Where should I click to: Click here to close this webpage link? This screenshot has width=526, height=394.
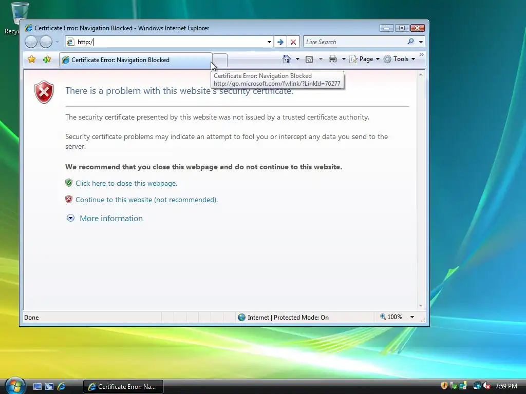[x=126, y=183]
